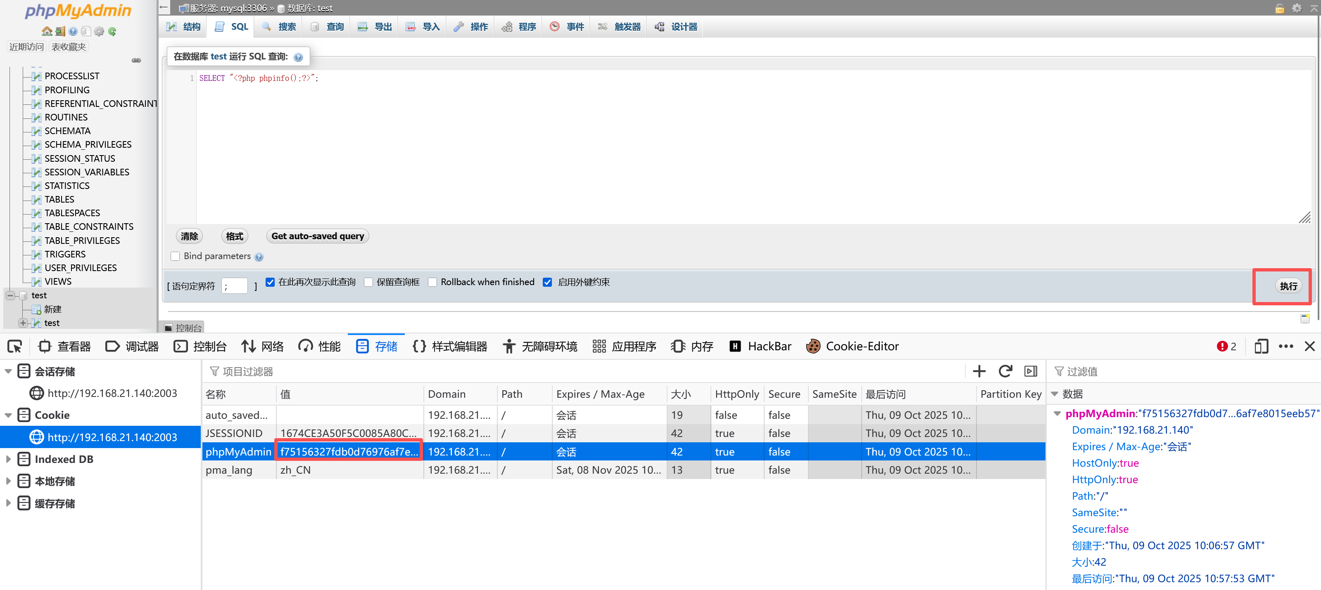Viewport: 1321px width, 590px height.
Task: Open devtools overflow three-dot menu
Action: click(x=1285, y=347)
